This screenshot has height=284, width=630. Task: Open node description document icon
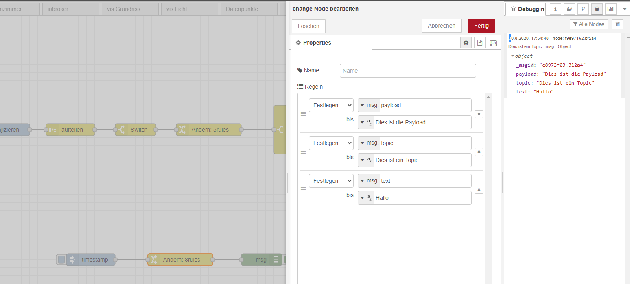(480, 43)
